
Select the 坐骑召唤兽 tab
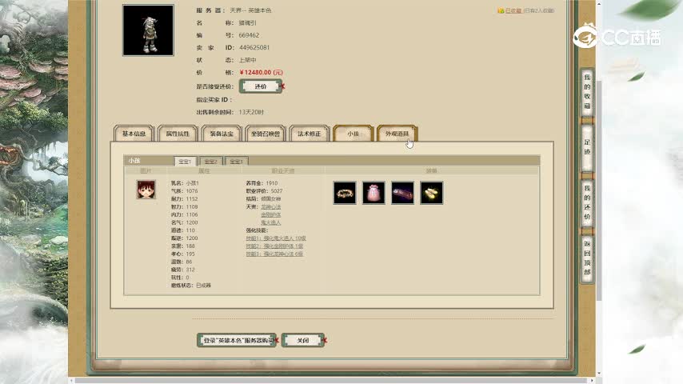tap(266, 134)
